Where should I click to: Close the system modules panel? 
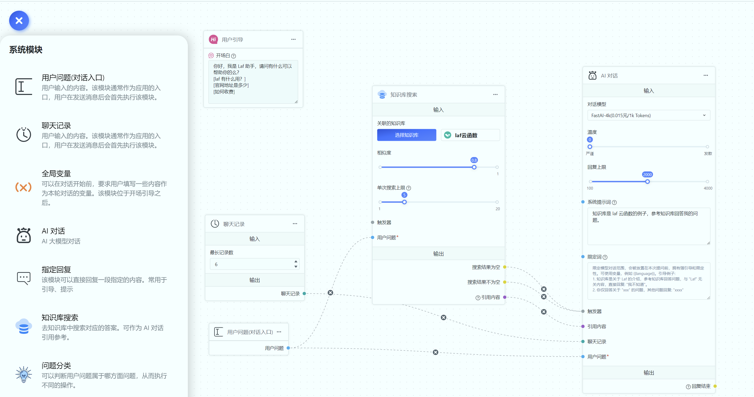[x=19, y=21]
